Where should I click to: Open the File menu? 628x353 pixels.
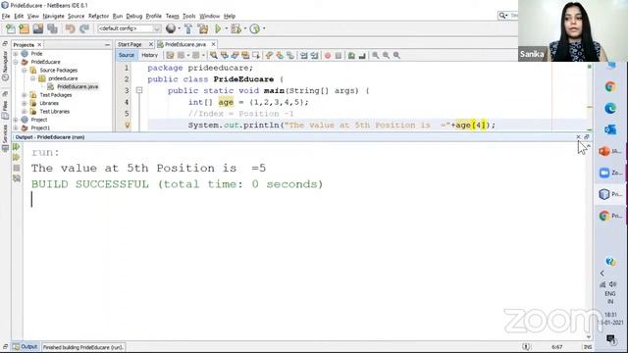point(6,16)
